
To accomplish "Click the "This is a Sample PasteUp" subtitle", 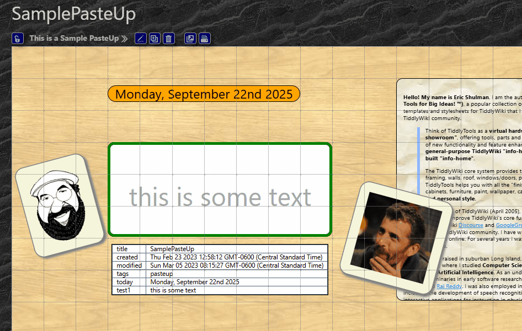I will tap(74, 39).
